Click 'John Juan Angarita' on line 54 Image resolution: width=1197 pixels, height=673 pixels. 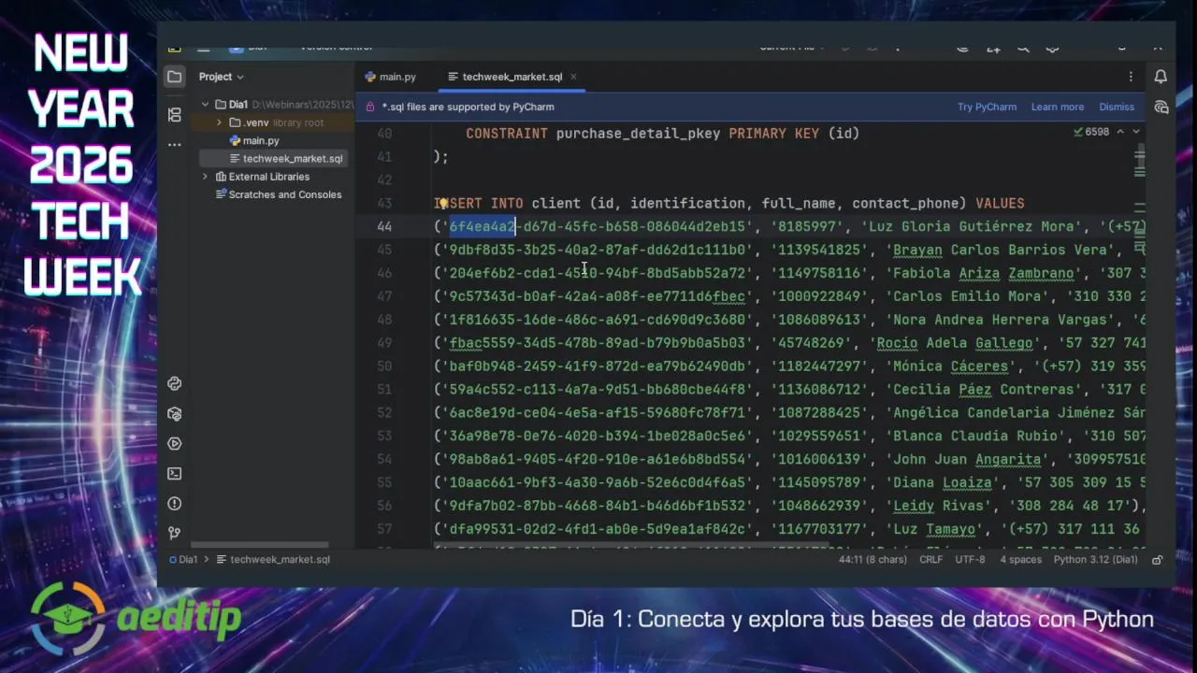tap(966, 459)
